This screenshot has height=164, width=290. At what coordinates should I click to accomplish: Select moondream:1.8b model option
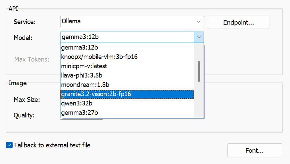tap(127, 85)
